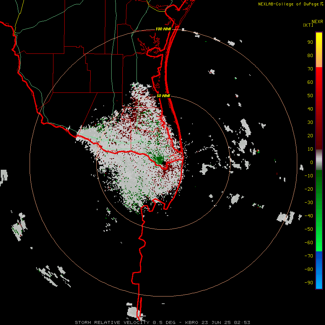Image resolution: width=325 pixels, height=325 pixels.
Task: Click the 50 value on velocity scale
Action: point(310,96)
